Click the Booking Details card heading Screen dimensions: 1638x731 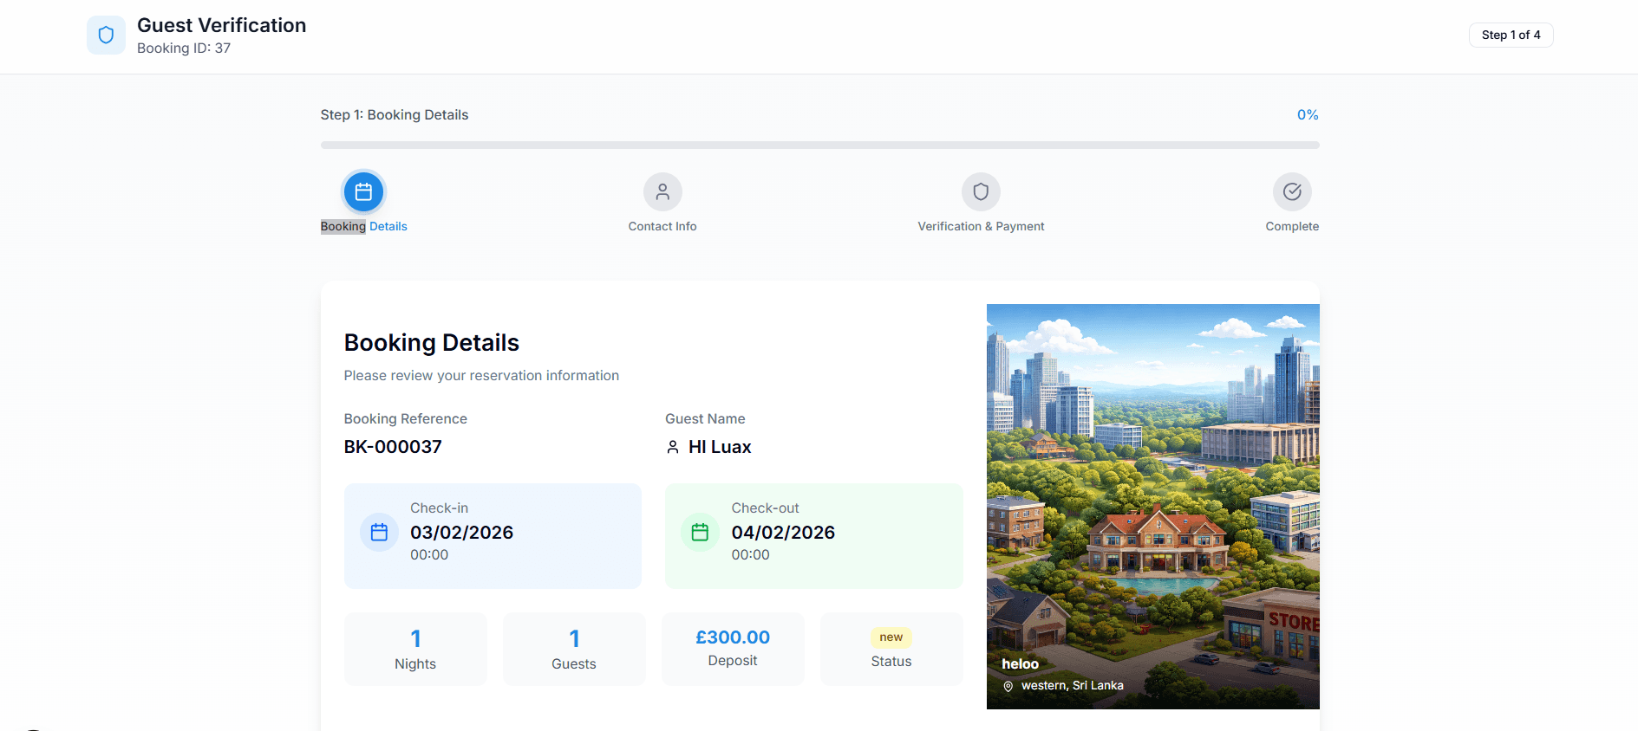(432, 343)
